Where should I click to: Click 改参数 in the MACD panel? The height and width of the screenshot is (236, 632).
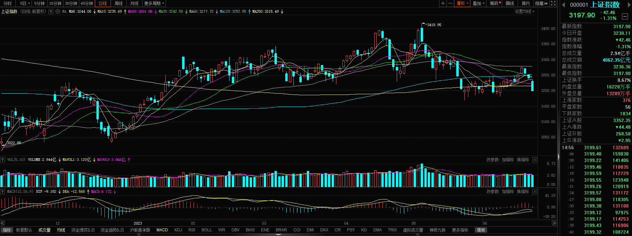[493, 192]
